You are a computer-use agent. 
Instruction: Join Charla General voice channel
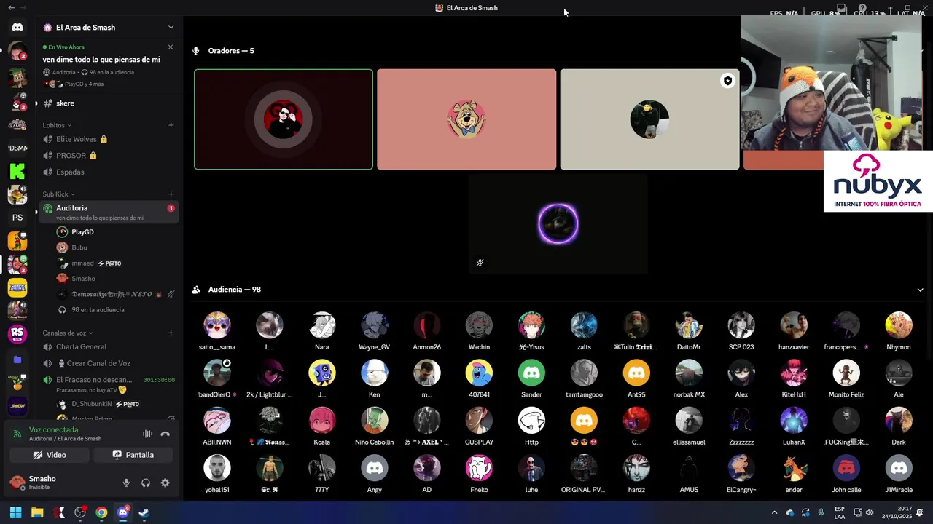point(109,347)
